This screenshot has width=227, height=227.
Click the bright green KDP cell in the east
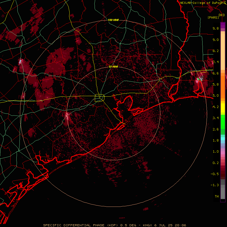tap(199, 79)
